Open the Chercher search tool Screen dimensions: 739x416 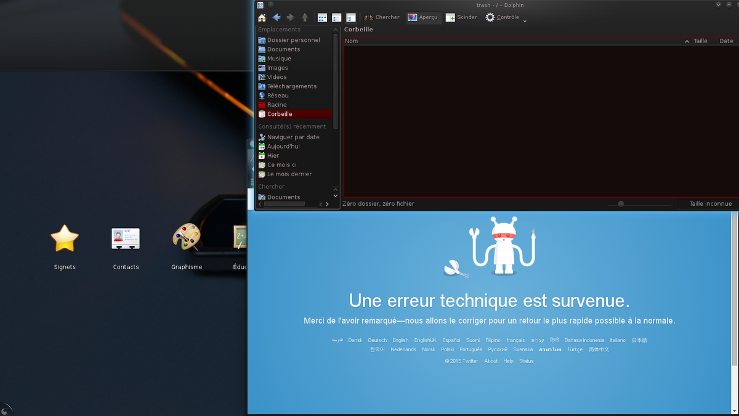[382, 17]
